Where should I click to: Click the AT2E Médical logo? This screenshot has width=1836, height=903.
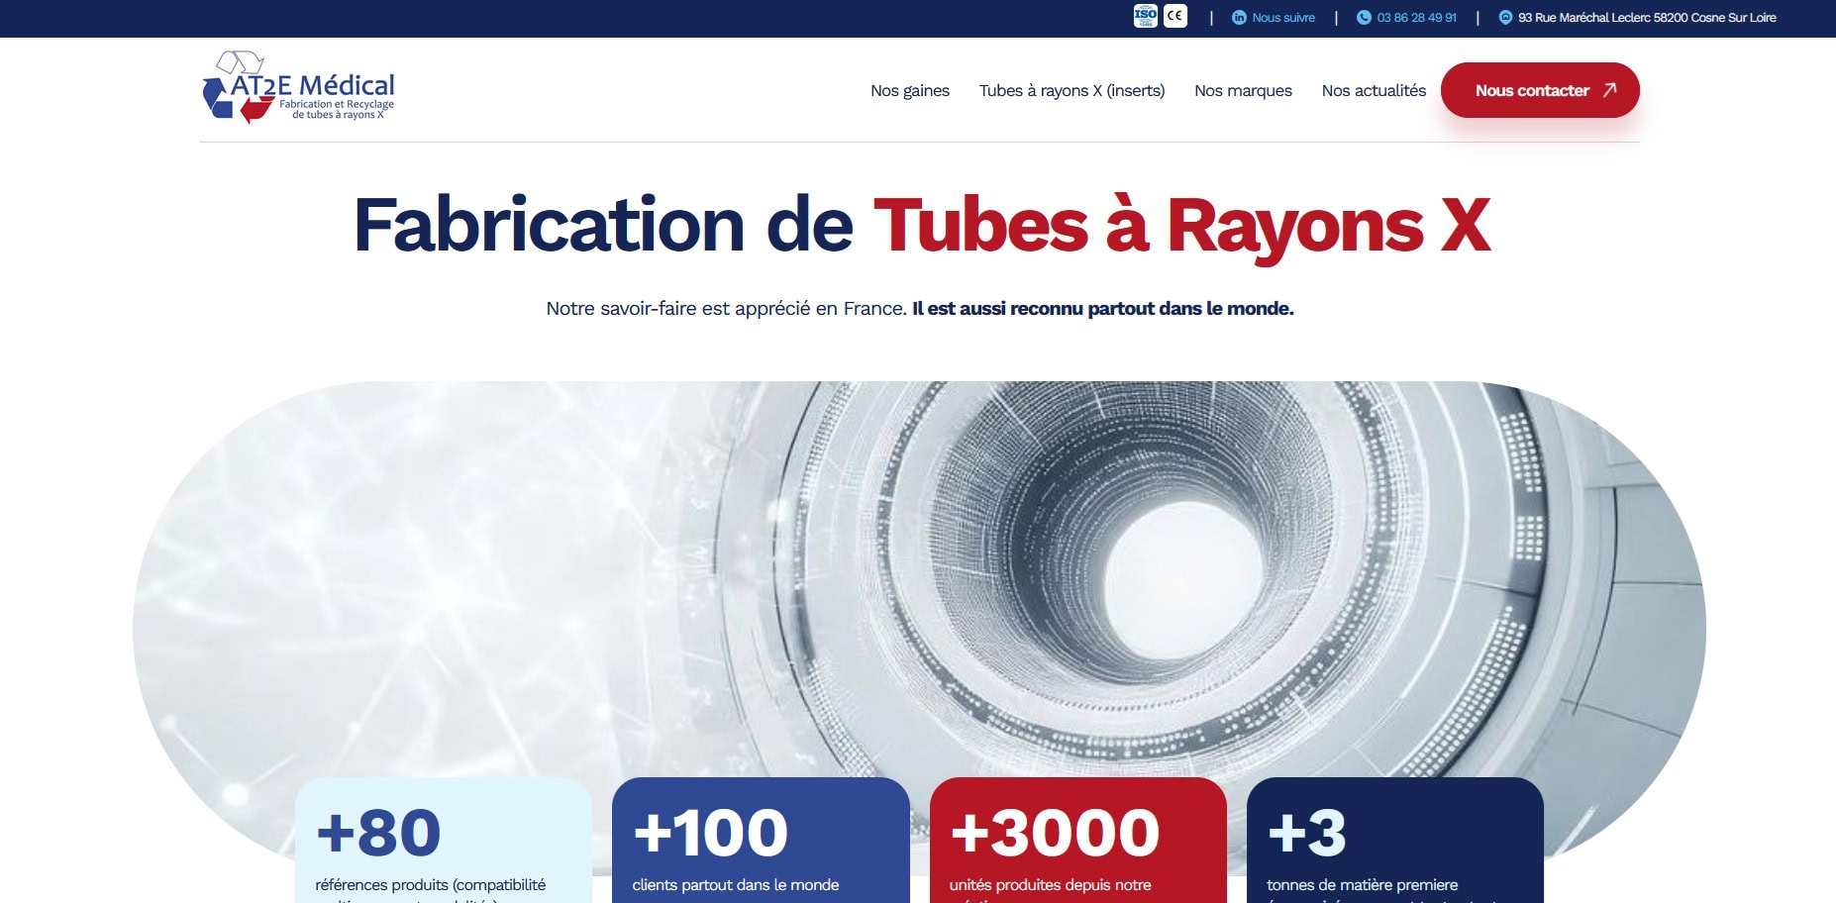(x=298, y=88)
